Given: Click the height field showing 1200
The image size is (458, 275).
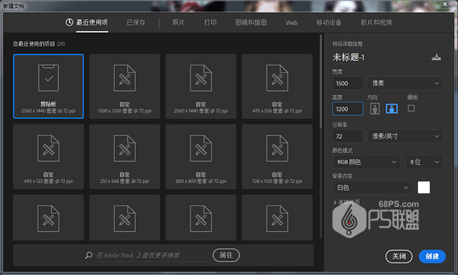Looking at the screenshot, I should [x=347, y=109].
